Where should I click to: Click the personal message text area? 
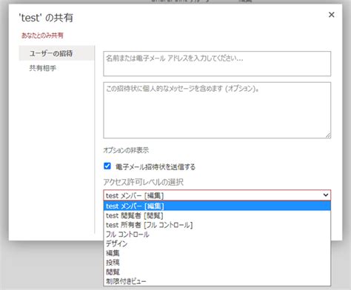pyautogui.click(x=217, y=110)
